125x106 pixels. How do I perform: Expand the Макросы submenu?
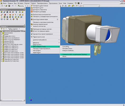(x=45, y=43)
